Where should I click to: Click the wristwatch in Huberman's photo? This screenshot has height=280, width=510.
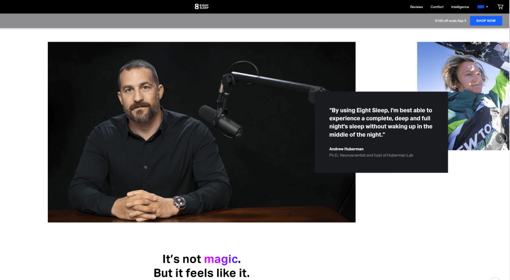(179, 202)
